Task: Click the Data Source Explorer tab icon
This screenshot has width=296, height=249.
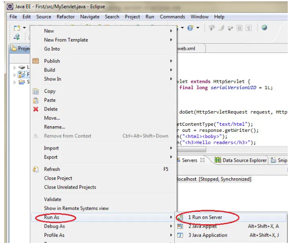Action: pyautogui.click(x=217, y=160)
